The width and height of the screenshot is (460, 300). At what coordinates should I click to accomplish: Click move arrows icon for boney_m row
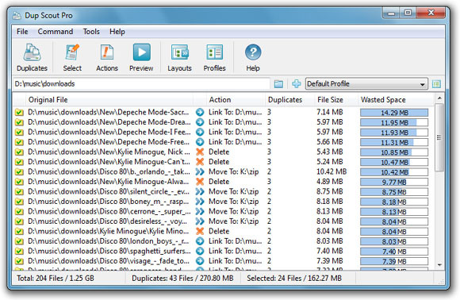click(200, 202)
